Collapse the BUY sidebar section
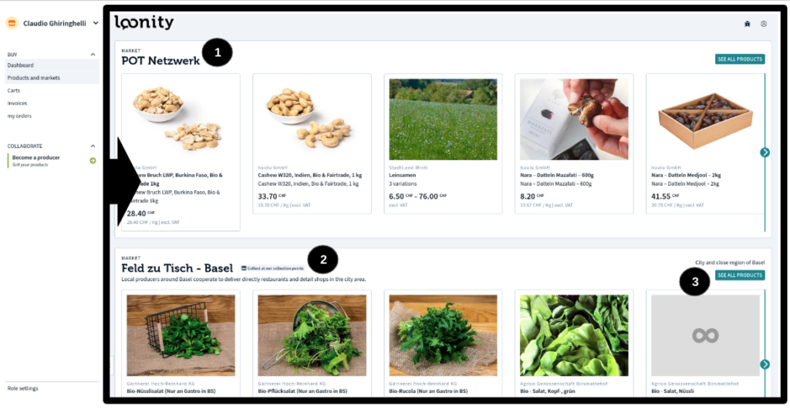This screenshot has height=409, width=790. (93, 55)
